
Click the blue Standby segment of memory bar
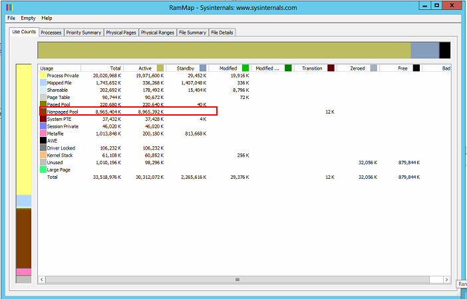(424, 50)
